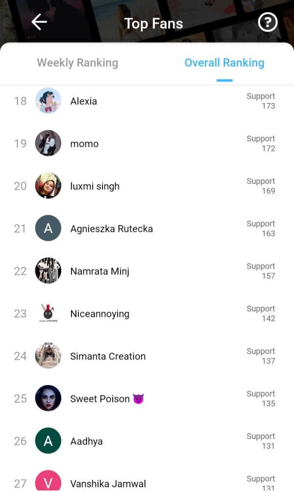Tap Alexia's Support 173 score

(261, 101)
